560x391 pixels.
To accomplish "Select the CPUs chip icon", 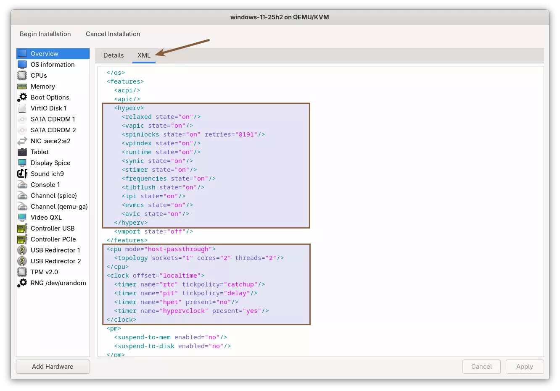I will (22, 76).
